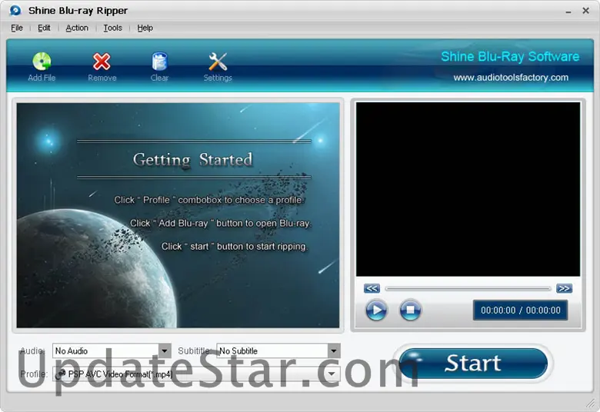Viewport: 600px width, 412px height.
Task: Click the Add File disc icon
Action: point(42,61)
